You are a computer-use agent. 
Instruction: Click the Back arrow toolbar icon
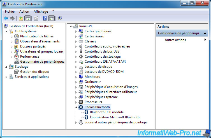tap(6, 18)
